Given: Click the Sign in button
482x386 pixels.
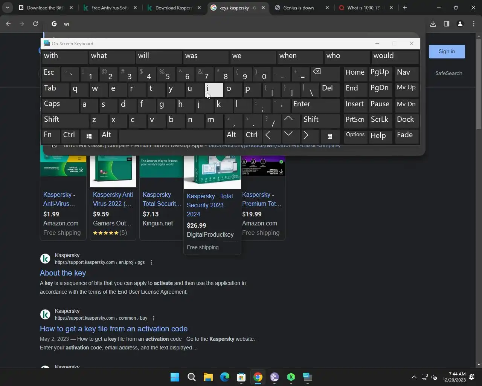Looking at the screenshot, I should coord(447,52).
